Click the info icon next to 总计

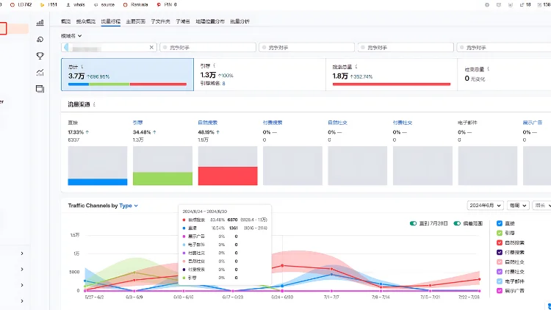tap(82, 67)
